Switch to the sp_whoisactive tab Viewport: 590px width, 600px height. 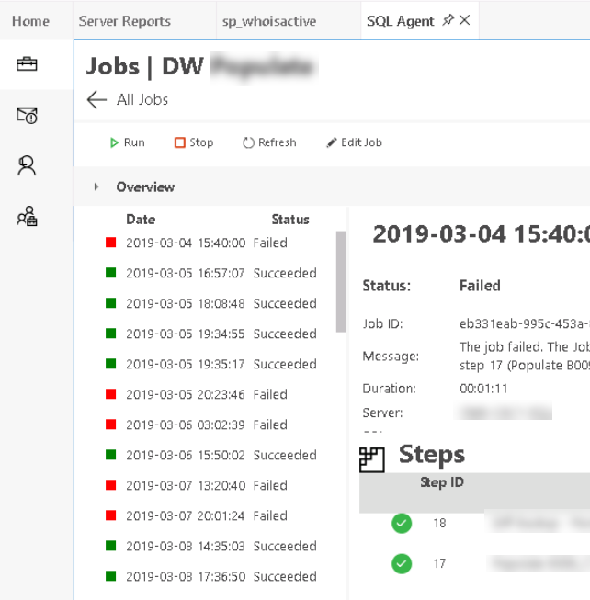269,21
